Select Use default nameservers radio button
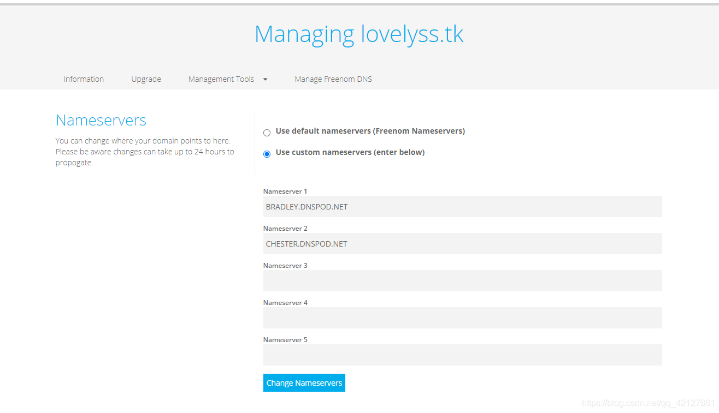This screenshot has height=413, width=719. [x=267, y=133]
